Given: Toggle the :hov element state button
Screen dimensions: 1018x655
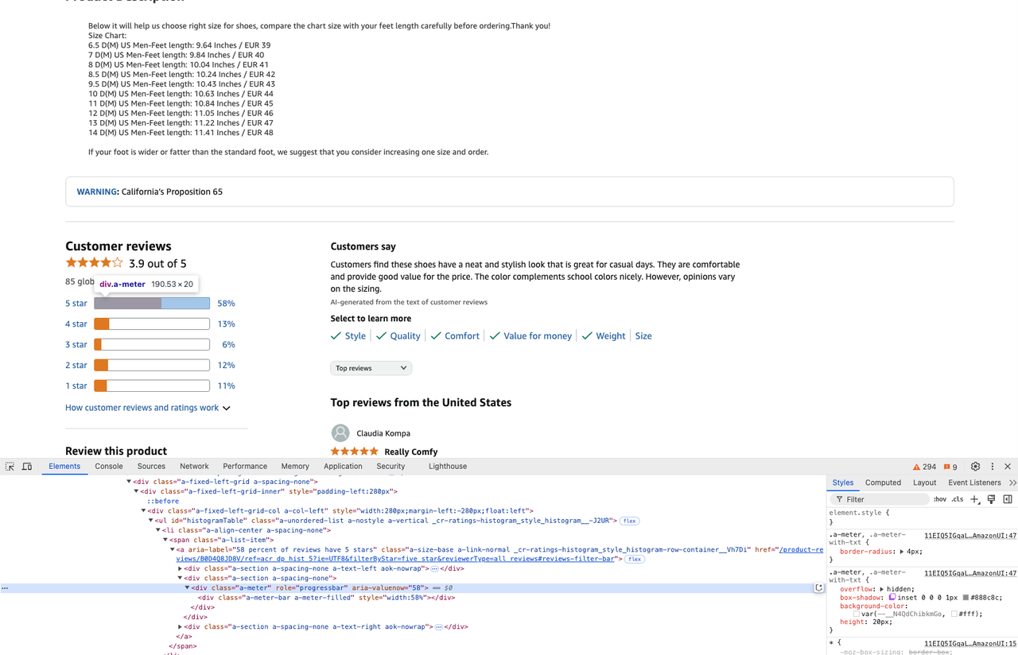Looking at the screenshot, I should coord(940,499).
